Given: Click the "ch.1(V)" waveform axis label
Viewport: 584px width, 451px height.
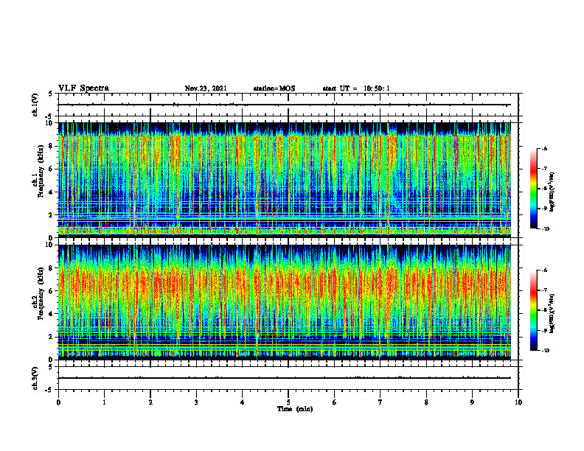Looking at the screenshot, I should tap(35, 105).
